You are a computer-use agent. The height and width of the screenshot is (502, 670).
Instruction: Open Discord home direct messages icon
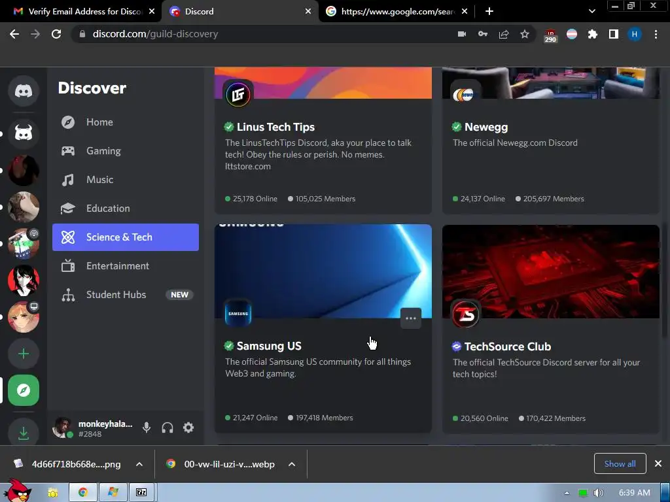(24, 91)
